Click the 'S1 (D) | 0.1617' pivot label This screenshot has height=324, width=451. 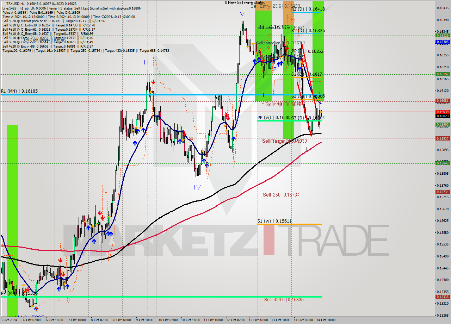coord(307,74)
